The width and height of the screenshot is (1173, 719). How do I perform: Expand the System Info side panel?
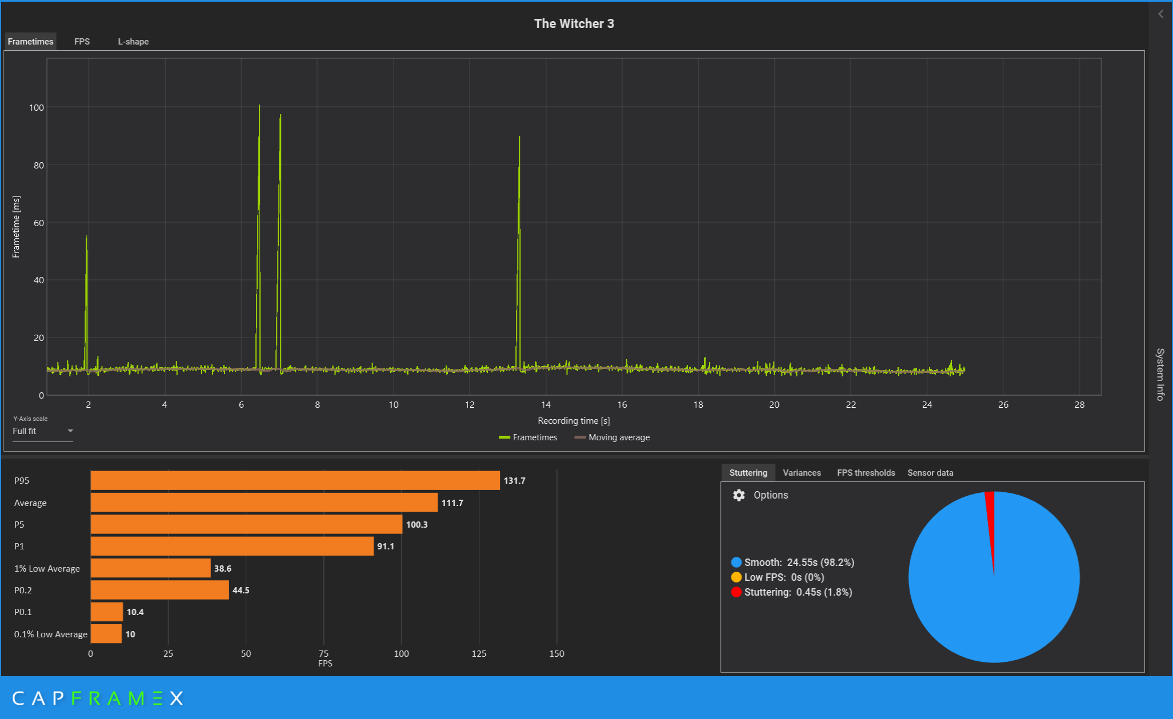click(x=1160, y=374)
